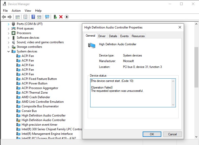Click the Software devices icon

(14, 38)
